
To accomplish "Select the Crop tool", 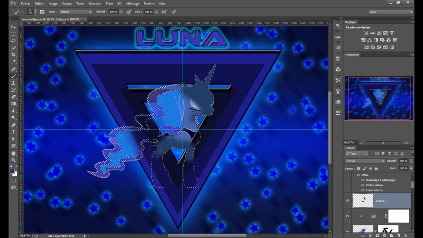I will click(14, 55).
